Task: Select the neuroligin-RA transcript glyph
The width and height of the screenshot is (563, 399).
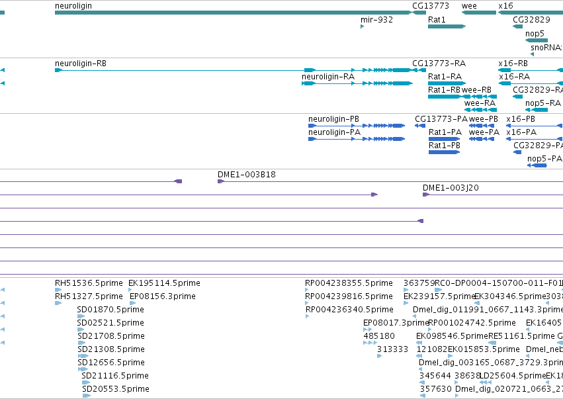Action: (357, 83)
